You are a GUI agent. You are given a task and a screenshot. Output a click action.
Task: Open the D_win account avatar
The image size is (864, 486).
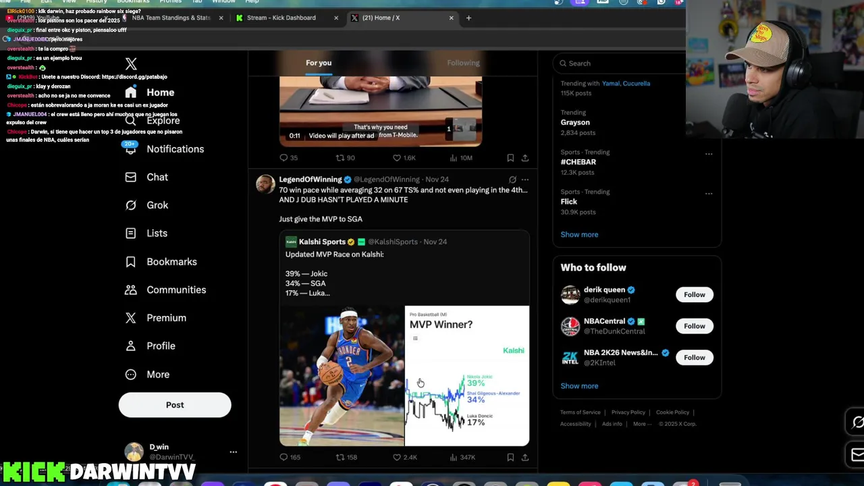pos(134,452)
